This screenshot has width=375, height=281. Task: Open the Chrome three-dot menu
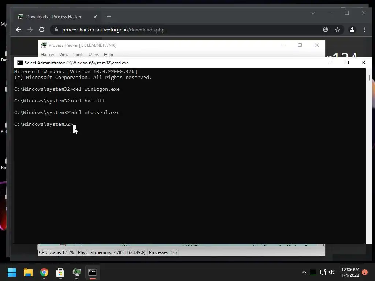(x=364, y=30)
